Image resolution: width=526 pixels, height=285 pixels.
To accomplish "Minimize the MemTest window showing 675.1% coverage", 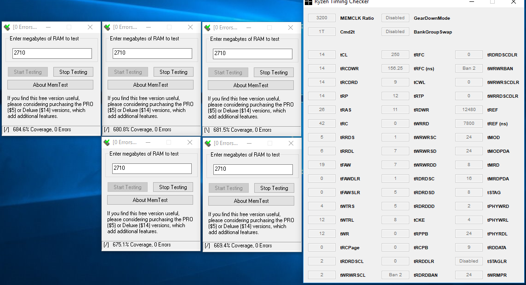I will tap(148, 142).
